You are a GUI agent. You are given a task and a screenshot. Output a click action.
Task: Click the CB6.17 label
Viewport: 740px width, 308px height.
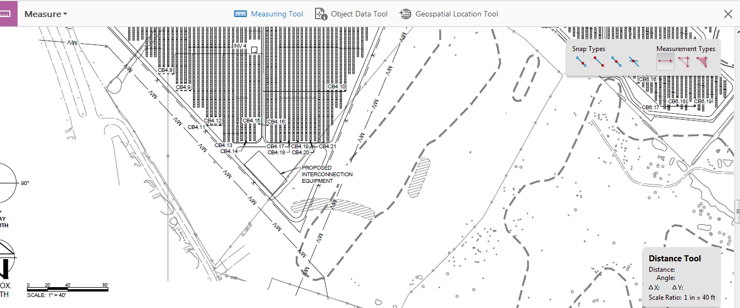click(650, 108)
